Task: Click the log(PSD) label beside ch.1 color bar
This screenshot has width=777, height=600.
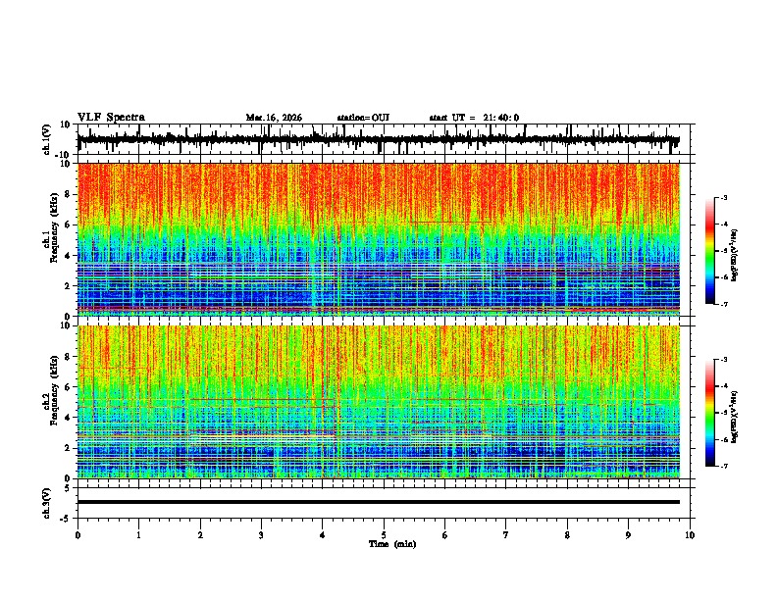Action: point(735,255)
